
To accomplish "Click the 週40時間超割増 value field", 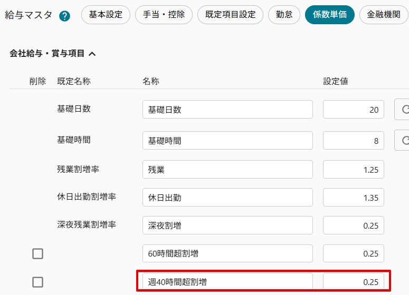I will [354, 282].
